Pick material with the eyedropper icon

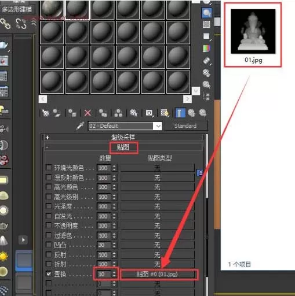80,126
